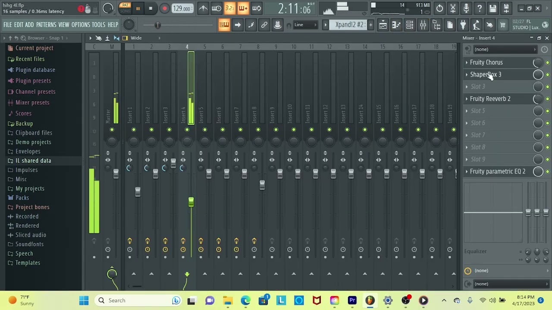Toggle blend recording overdub icon
Viewport: 552px width, 310px height.
click(x=243, y=8)
